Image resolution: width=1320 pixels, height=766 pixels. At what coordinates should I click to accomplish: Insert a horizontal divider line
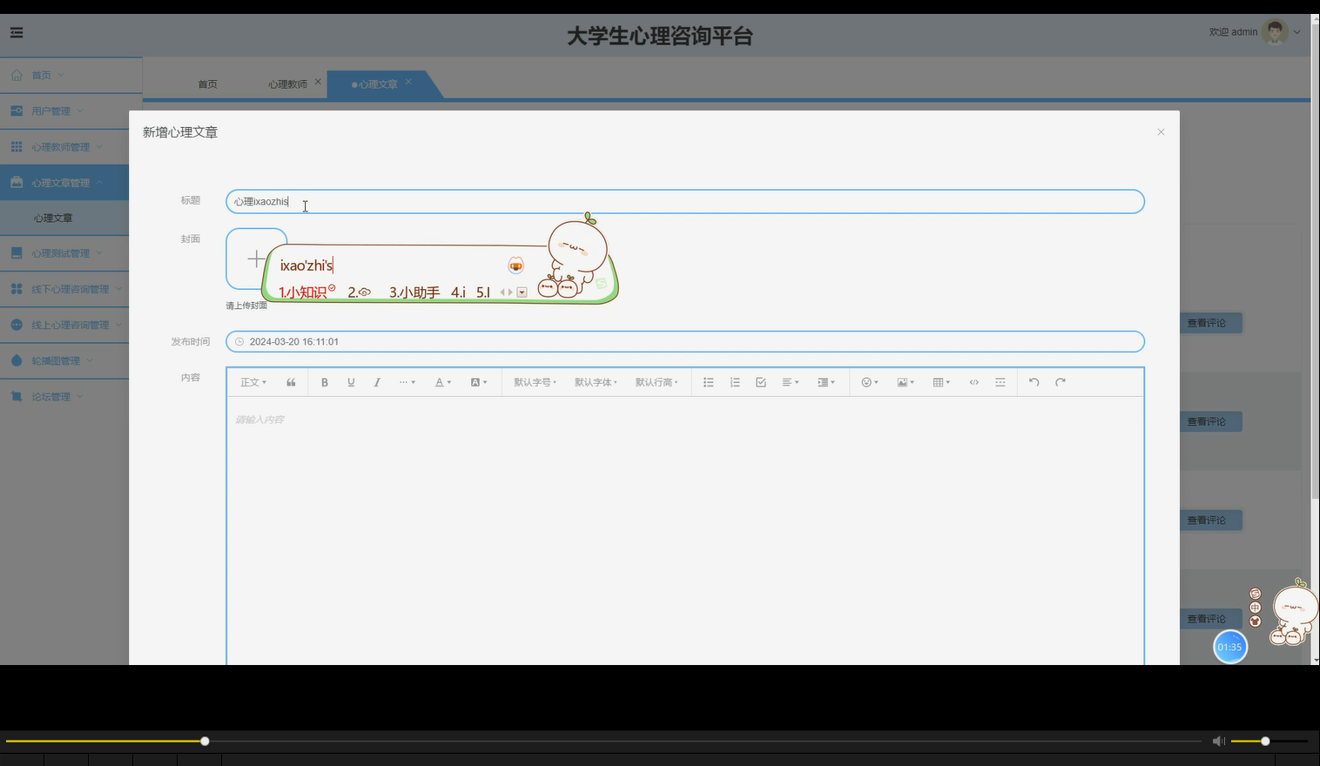pos(1000,381)
